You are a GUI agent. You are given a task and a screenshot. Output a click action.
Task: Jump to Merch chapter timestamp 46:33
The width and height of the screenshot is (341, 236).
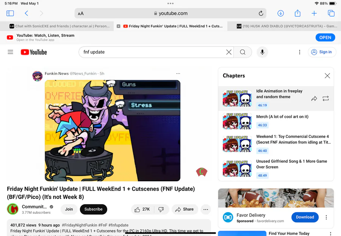[262, 125]
